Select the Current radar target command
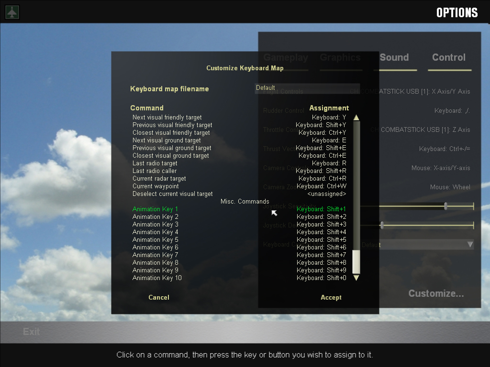Screen dimensions: 490x367 click(159, 179)
